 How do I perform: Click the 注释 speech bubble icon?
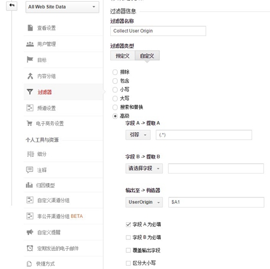[30, 170]
